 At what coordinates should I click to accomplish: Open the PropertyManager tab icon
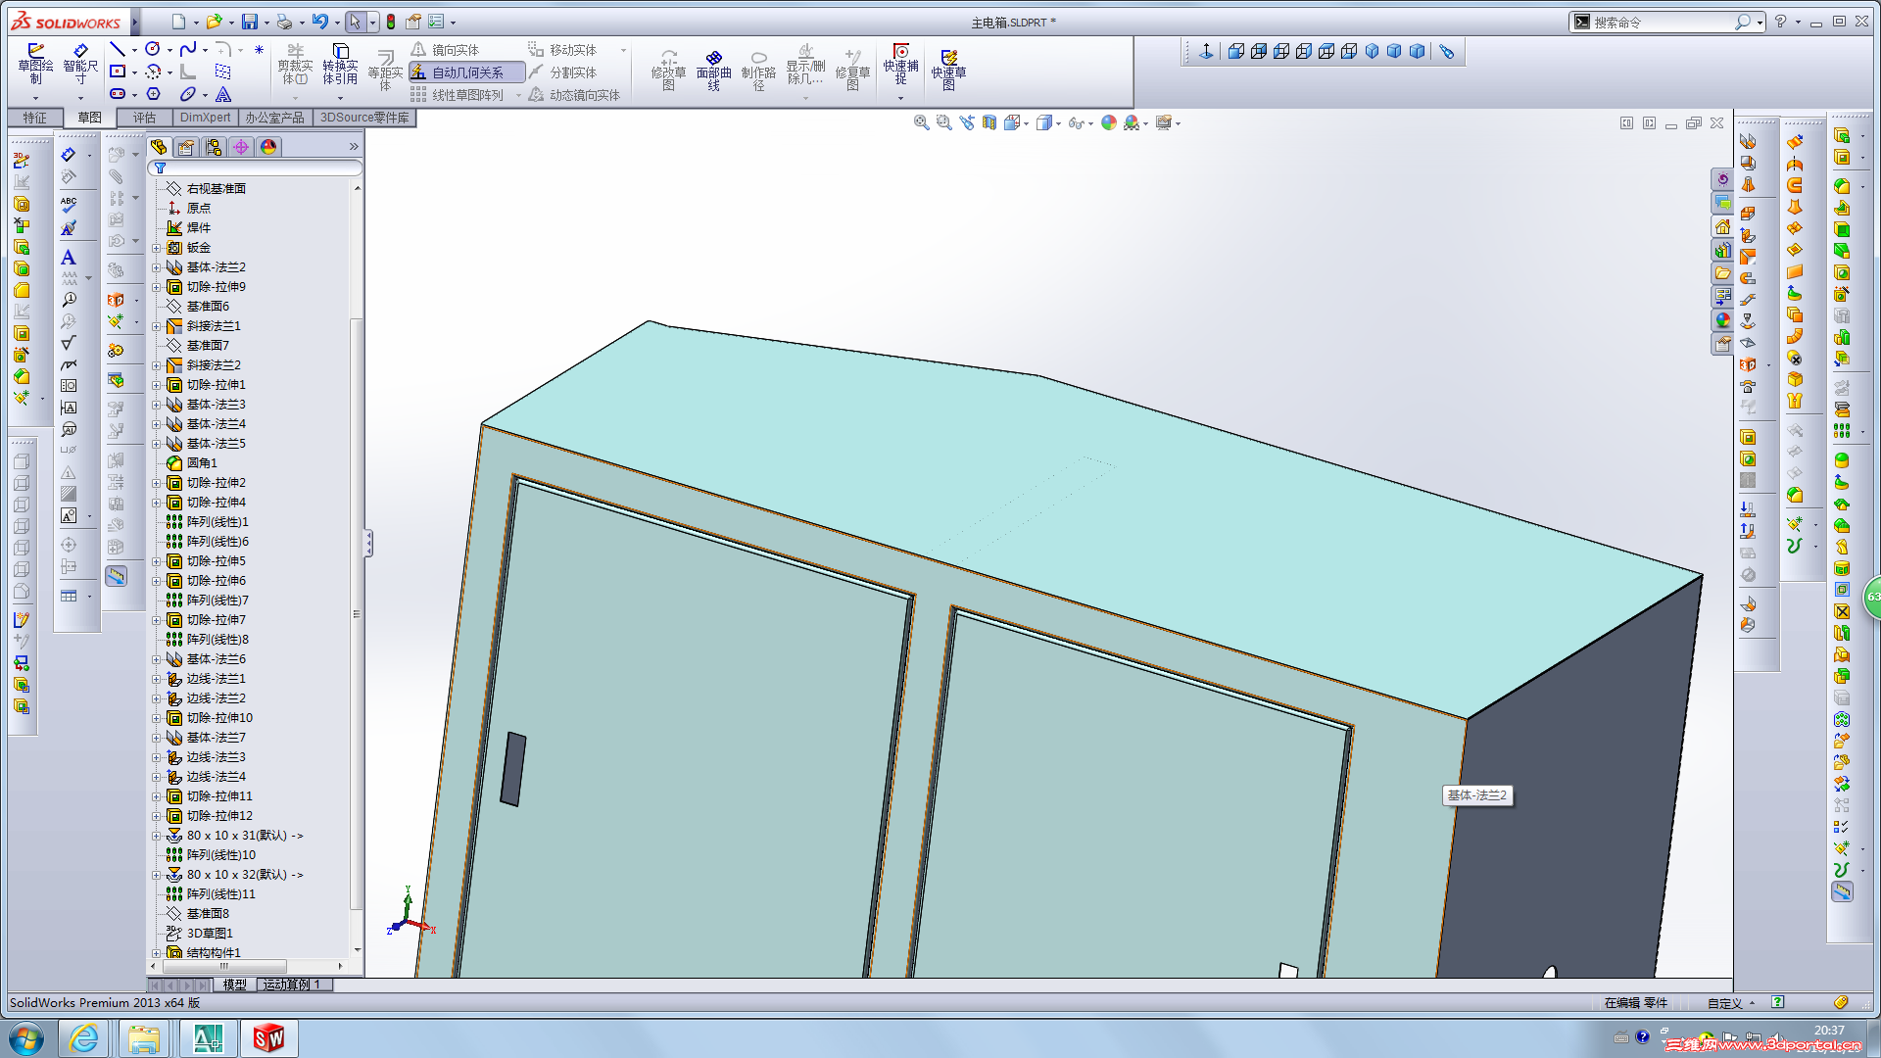(x=186, y=147)
